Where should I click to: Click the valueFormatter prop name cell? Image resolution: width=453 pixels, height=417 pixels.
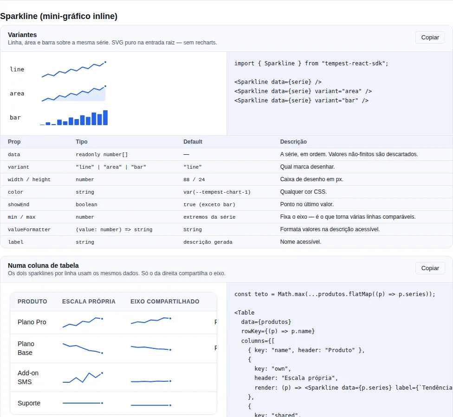(29, 229)
